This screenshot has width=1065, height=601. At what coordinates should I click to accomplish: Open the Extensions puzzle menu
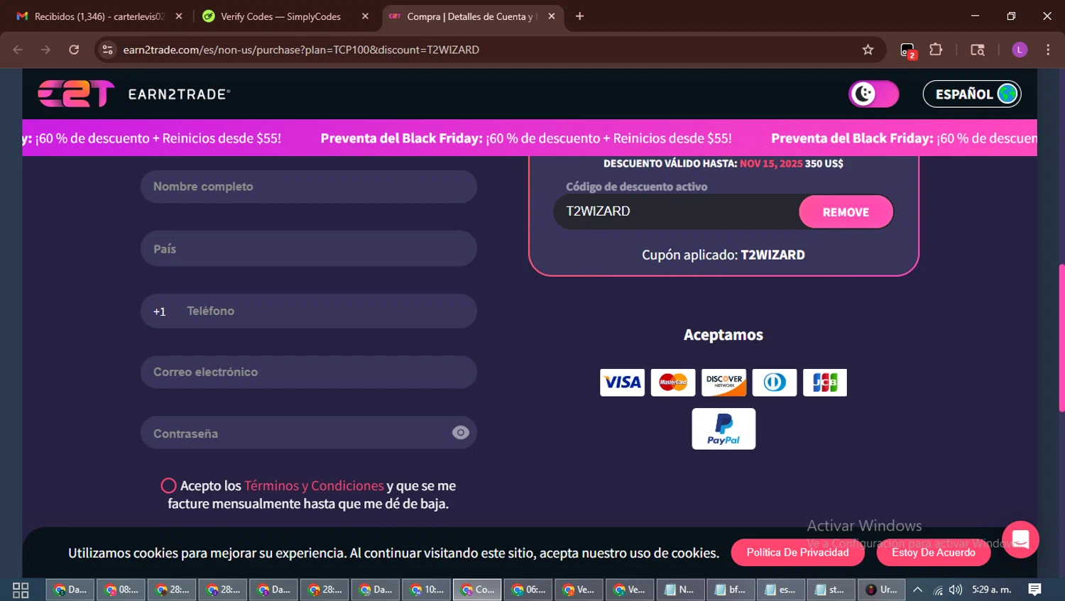point(936,50)
